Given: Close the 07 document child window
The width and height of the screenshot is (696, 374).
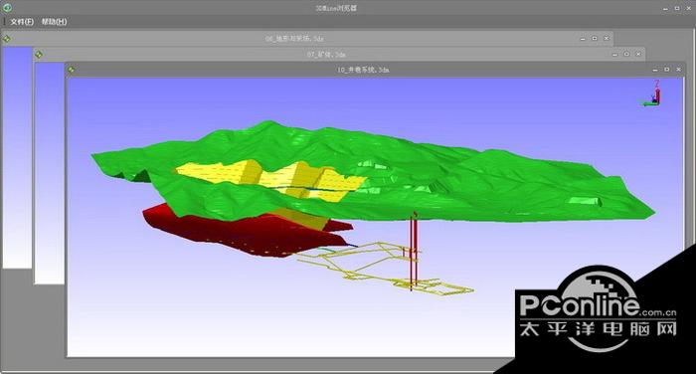Looking at the screenshot, I should click(x=638, y=54).
